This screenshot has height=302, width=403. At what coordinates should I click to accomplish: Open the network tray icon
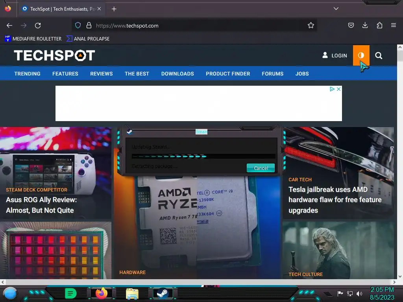pos(349,293)
